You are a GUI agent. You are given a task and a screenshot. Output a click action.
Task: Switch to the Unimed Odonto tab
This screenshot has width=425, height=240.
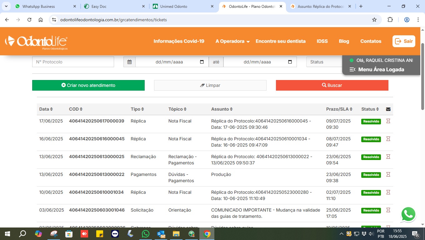182,6
